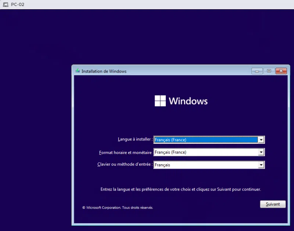Screen dimensions: 294x231
Task: Click the instruction text about language preferences
Action: click(180, 189)
